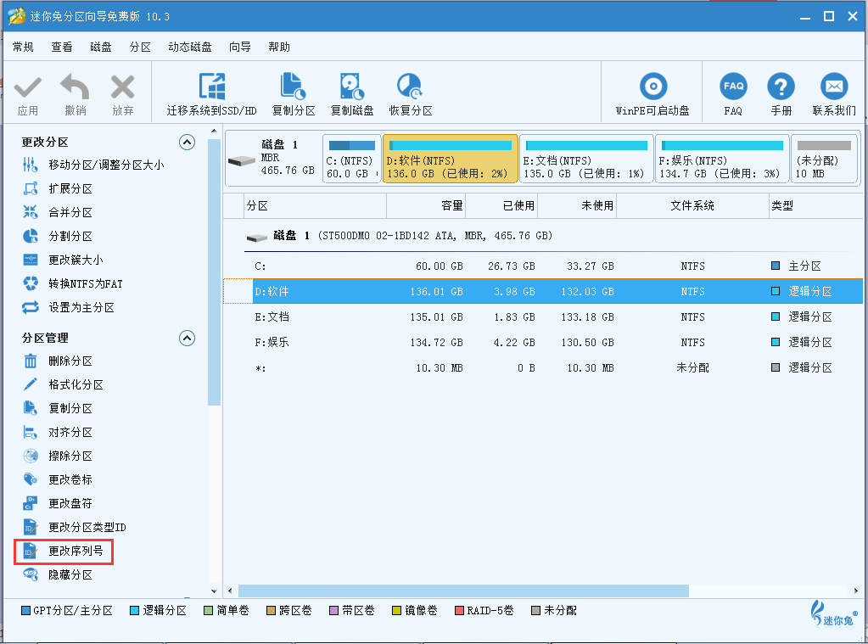Select the E:文档 block in disk map

coord(586,159)
